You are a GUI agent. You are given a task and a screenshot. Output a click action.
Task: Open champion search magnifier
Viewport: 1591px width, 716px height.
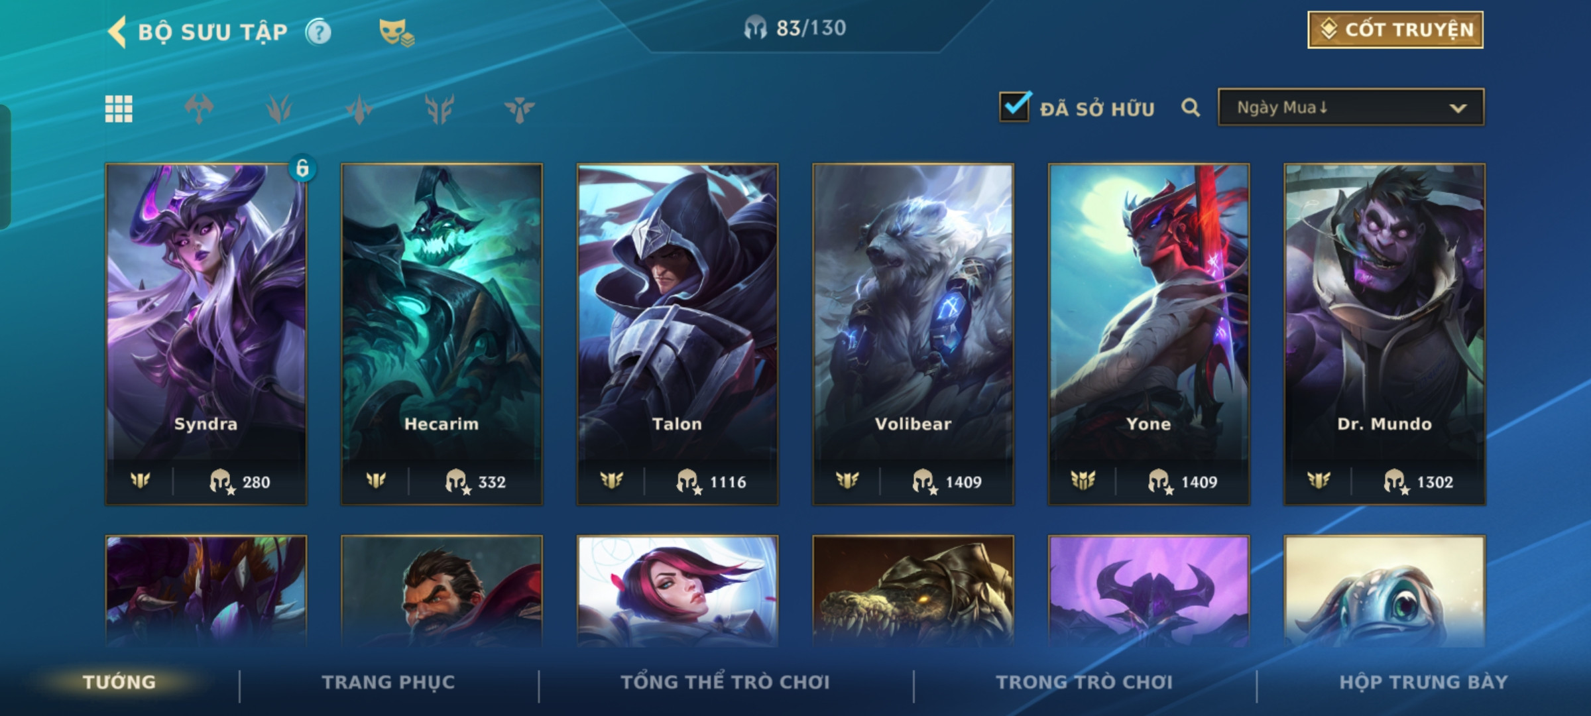[x=1191, y=107]
